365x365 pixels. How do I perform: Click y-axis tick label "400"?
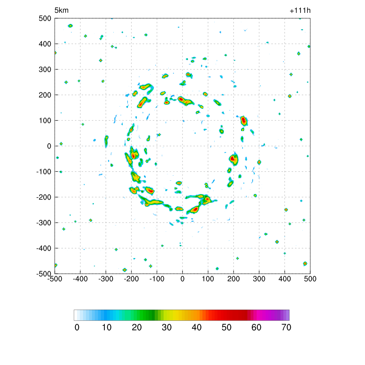pos(45,44)
